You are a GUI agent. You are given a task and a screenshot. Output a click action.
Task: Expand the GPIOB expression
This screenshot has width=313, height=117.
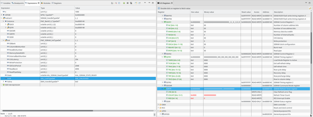2,15
